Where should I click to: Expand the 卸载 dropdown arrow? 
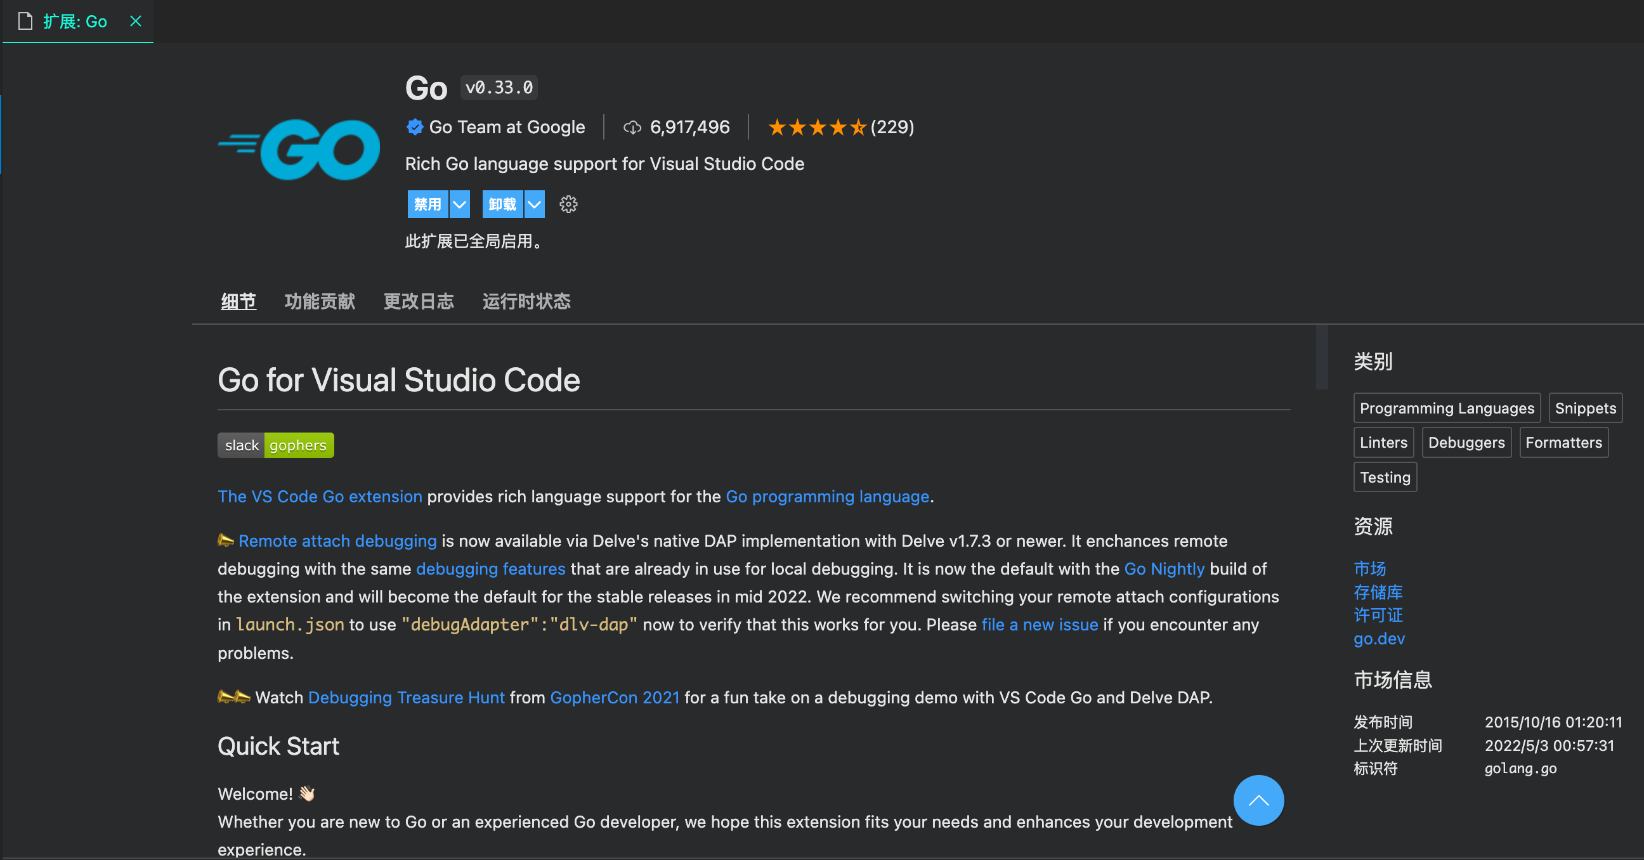(x=534, y=204)
